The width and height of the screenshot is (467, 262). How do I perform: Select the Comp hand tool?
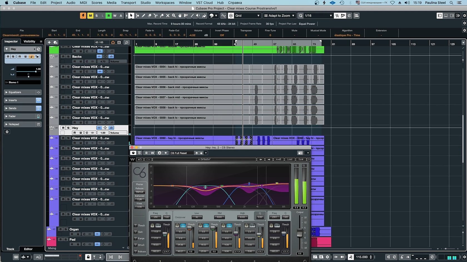tap(180, 16)
